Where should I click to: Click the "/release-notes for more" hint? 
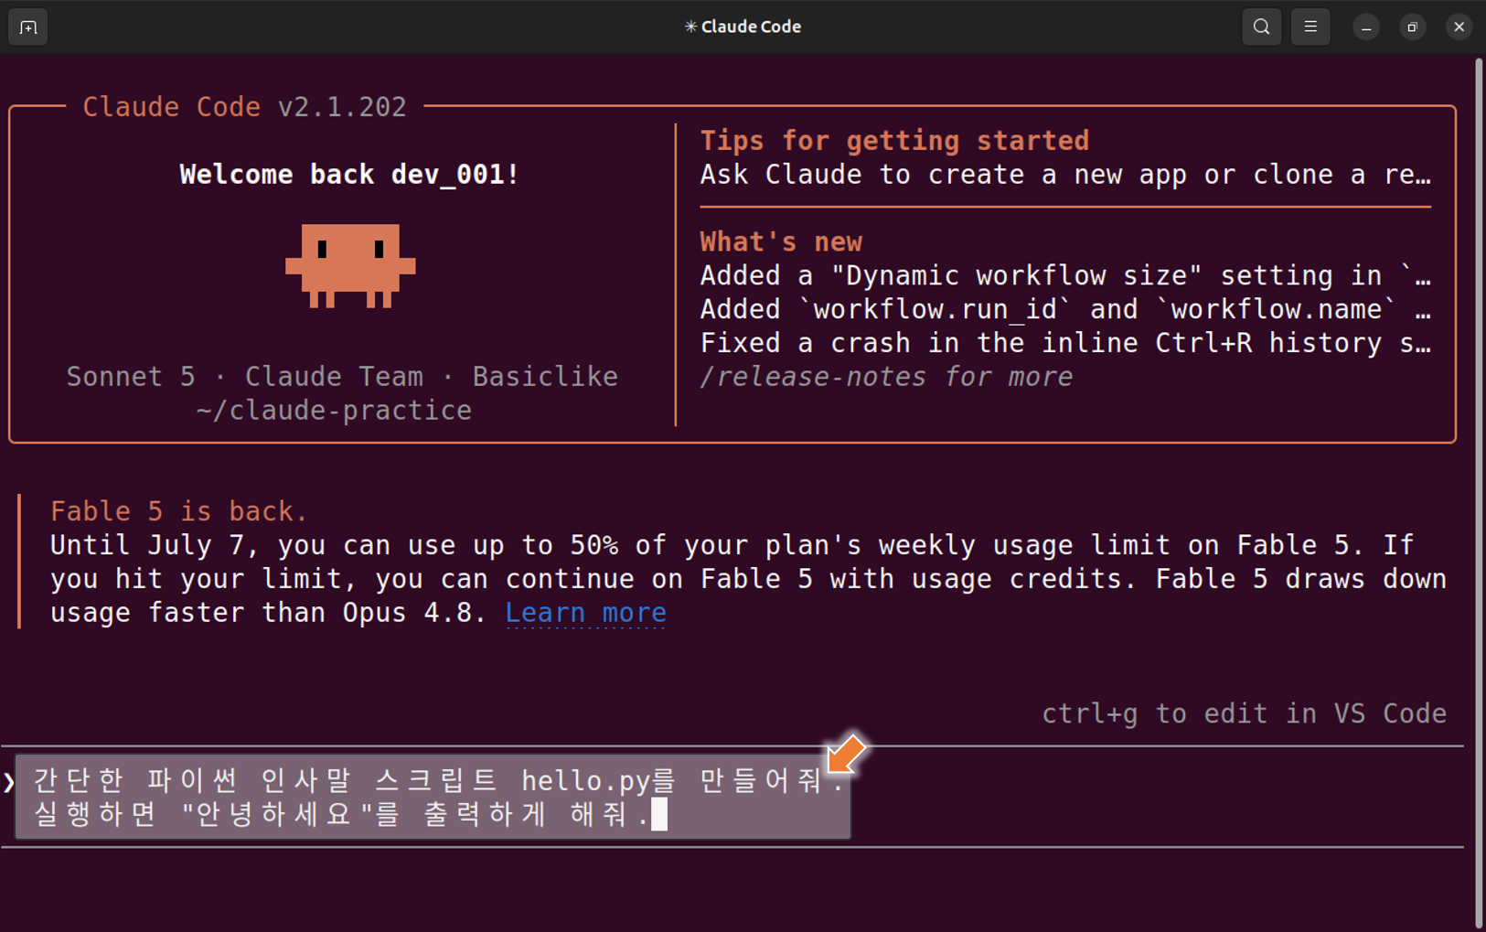pyautogui.click(x=886, y=377)
